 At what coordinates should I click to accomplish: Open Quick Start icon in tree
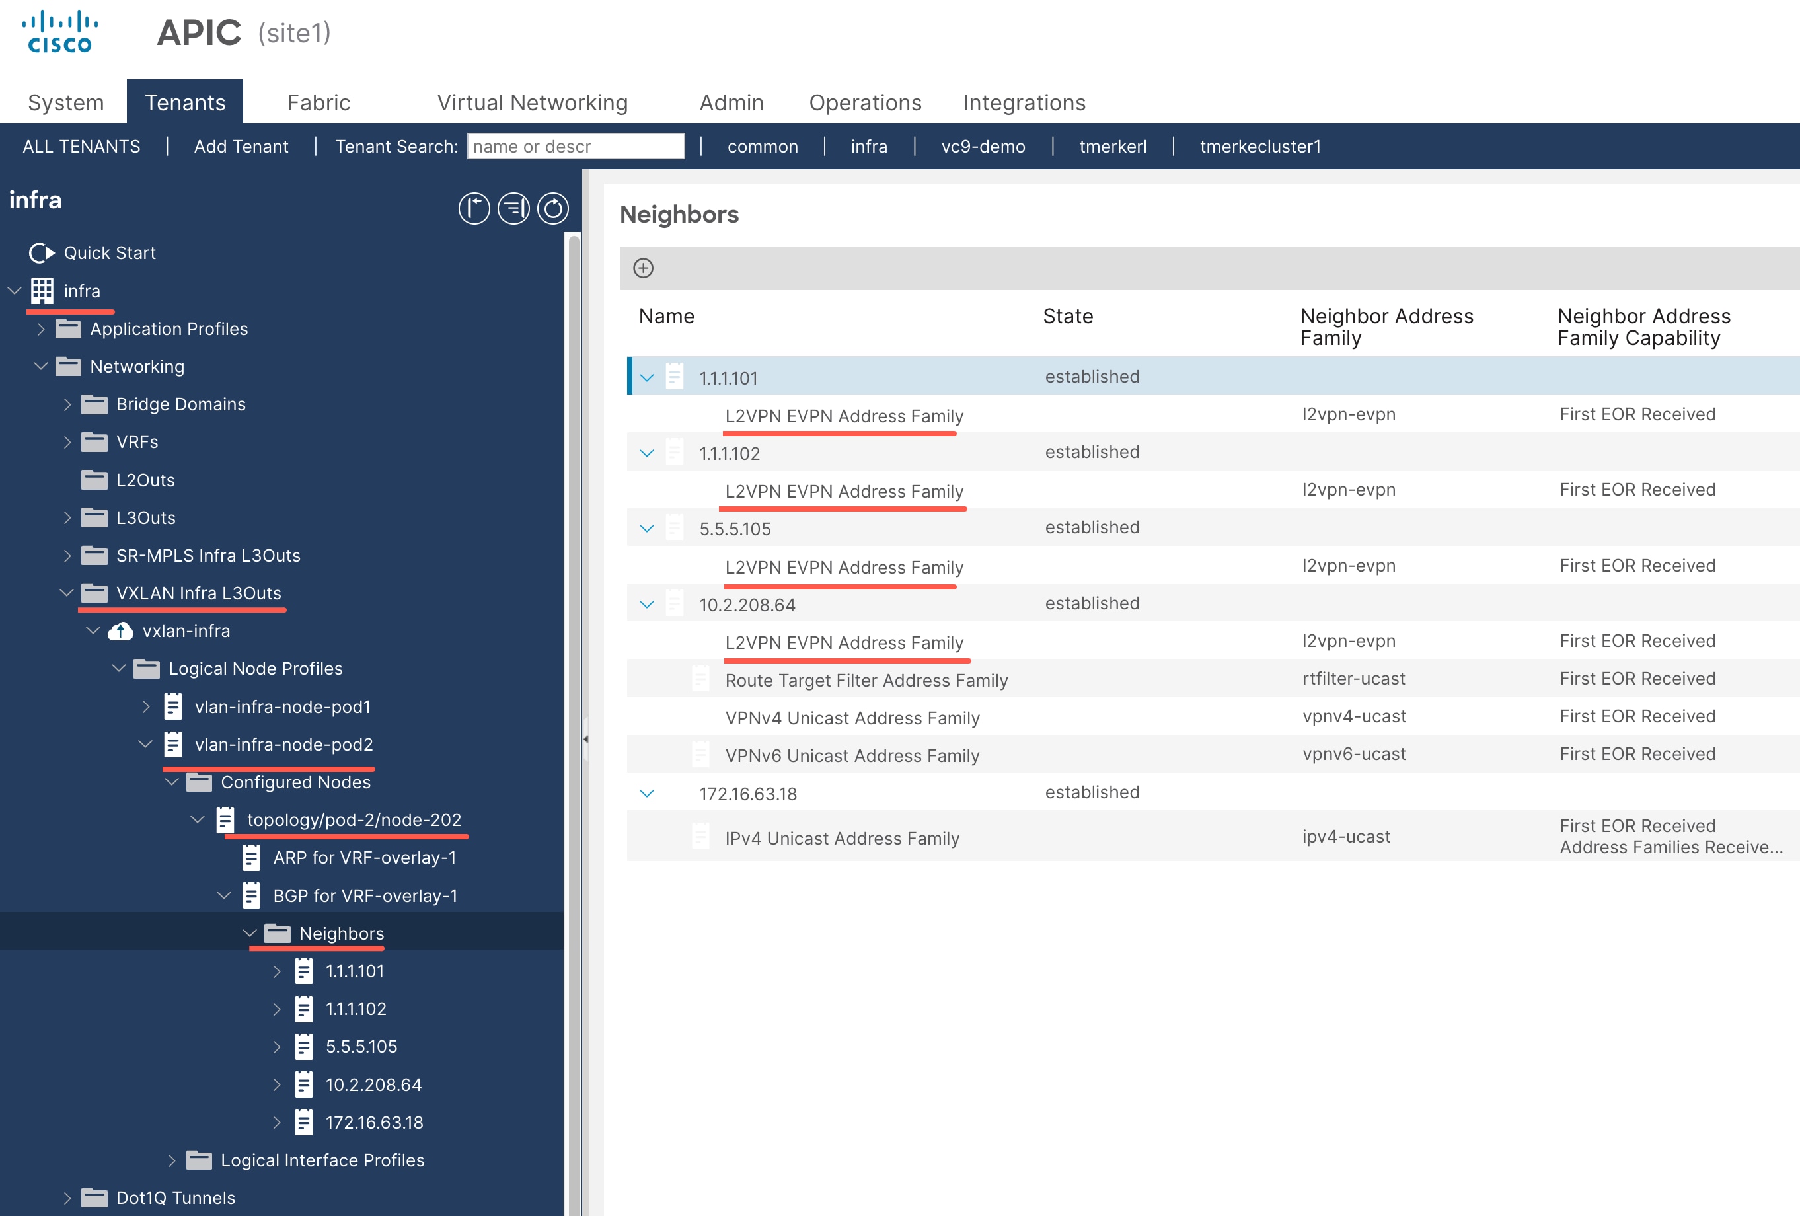[x=42, y=253]
